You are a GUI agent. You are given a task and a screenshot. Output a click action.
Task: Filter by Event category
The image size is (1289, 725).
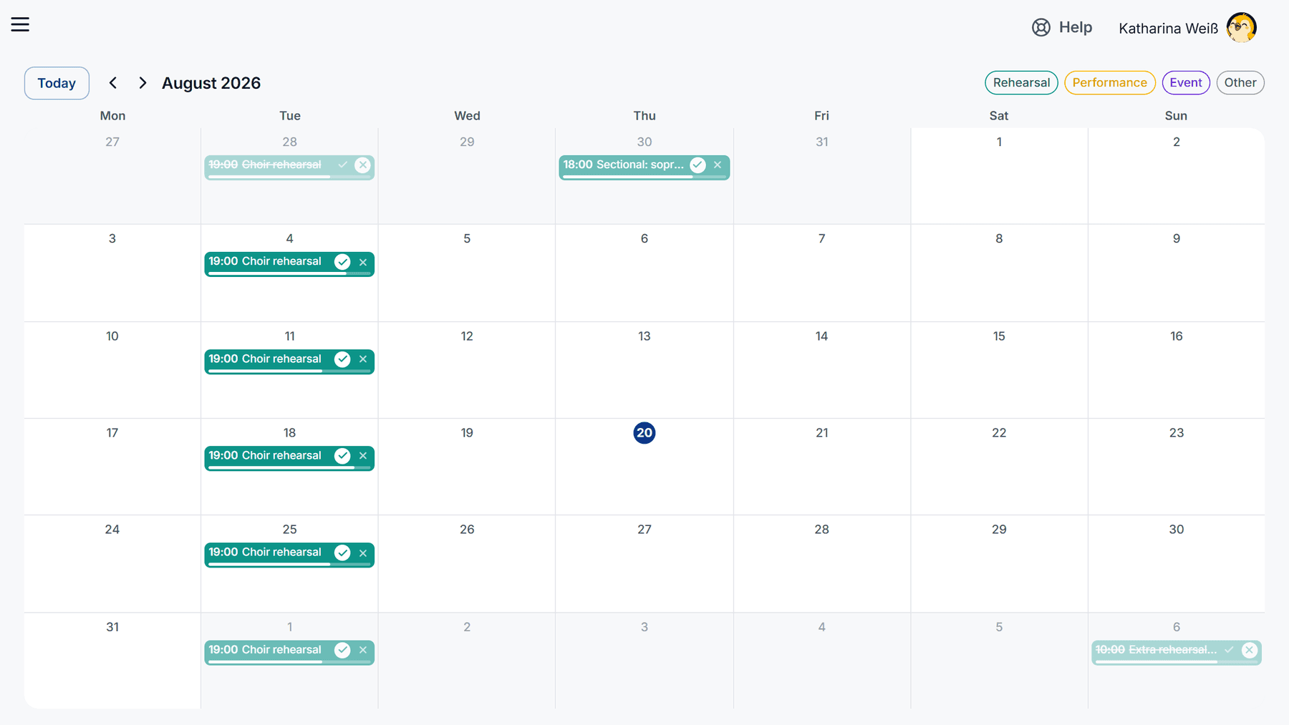(1186, 82)
